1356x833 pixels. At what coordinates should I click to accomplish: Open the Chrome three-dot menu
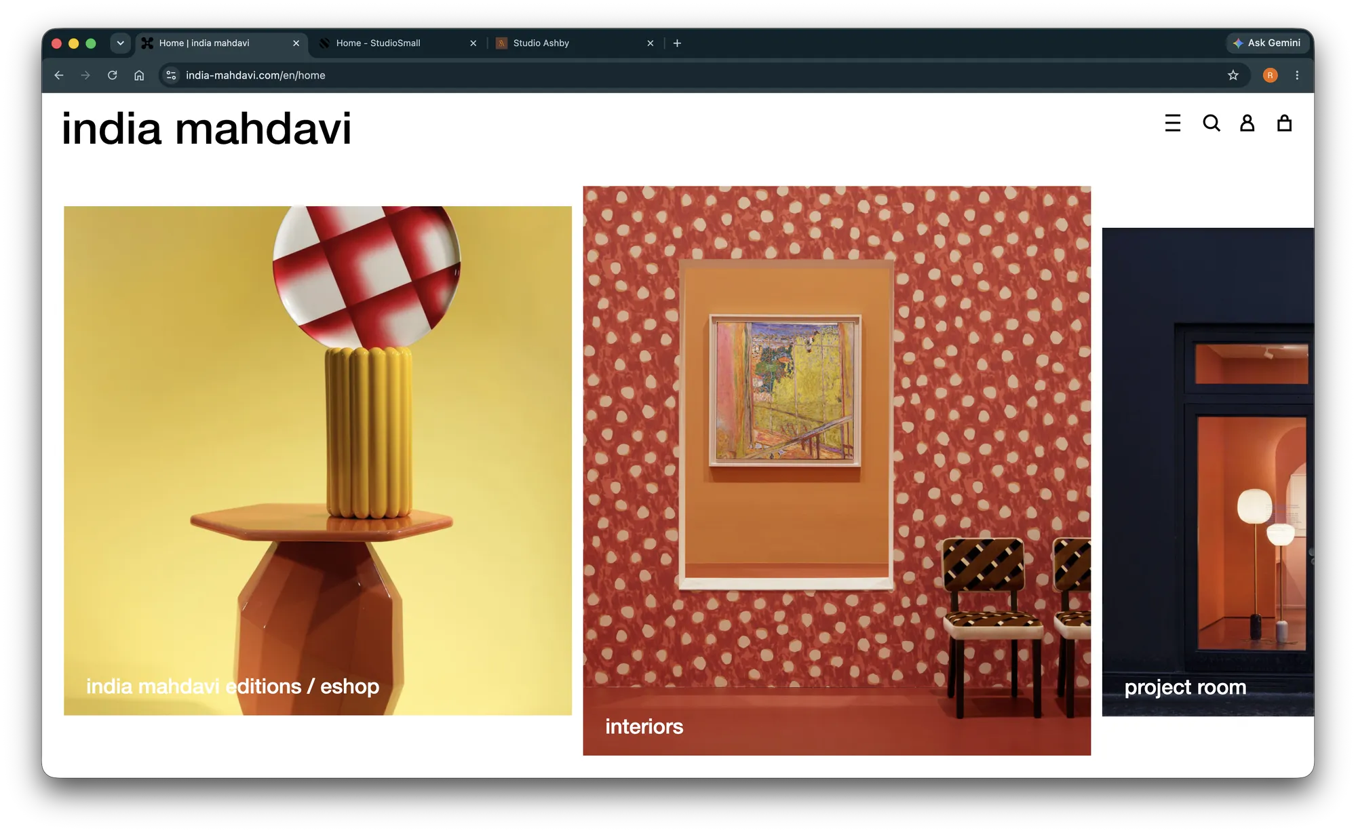[1297, 75]
